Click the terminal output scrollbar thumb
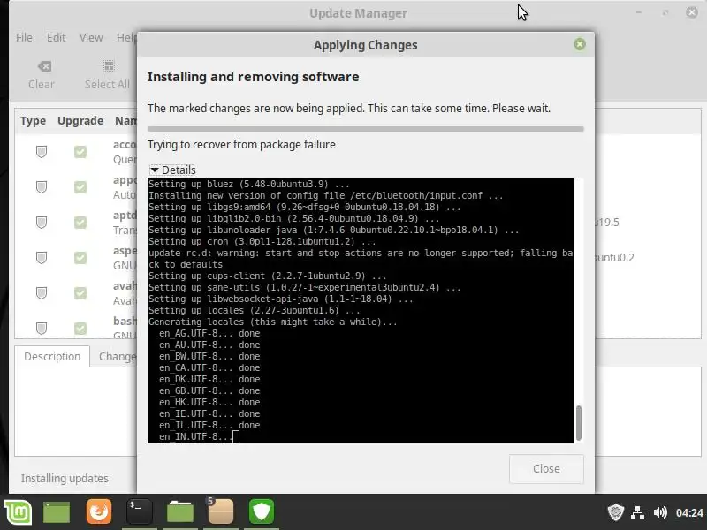The width and height of the screenshot is (707, 530). 579,423
